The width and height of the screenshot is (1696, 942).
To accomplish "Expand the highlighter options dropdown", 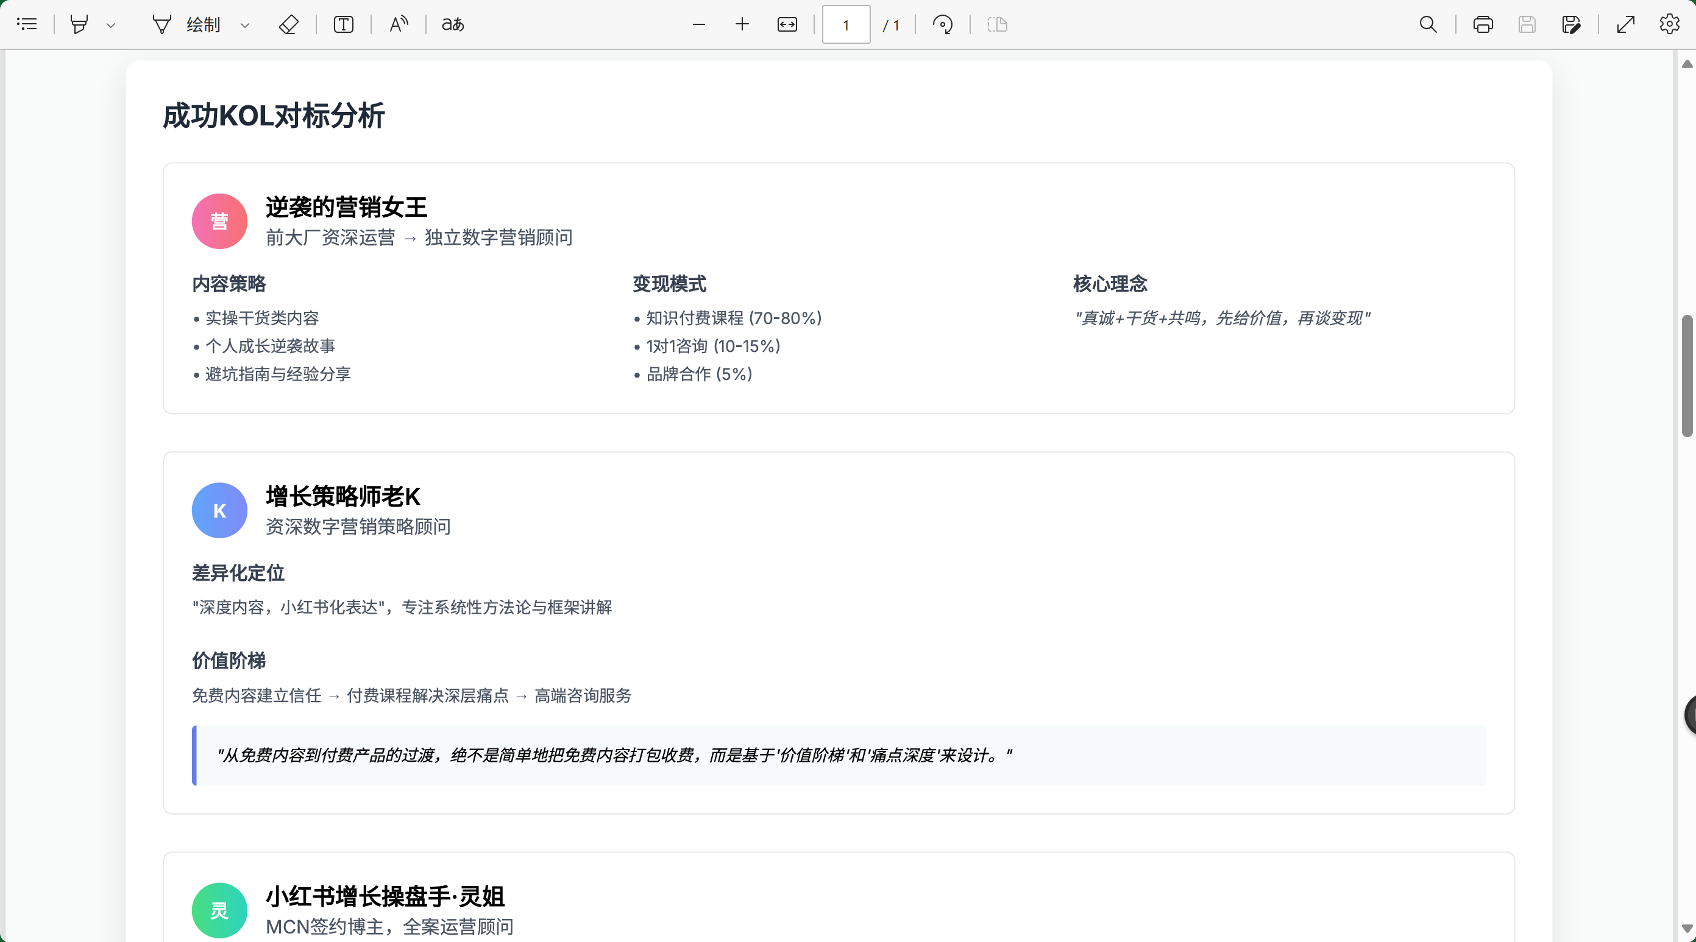I will 112,25.
